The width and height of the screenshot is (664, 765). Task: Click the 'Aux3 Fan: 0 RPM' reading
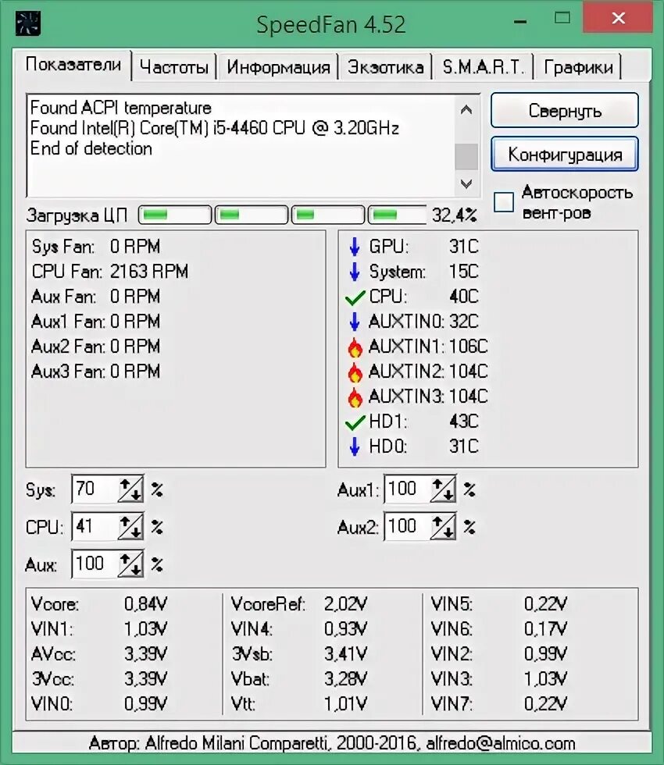click(x=95, y=372)
